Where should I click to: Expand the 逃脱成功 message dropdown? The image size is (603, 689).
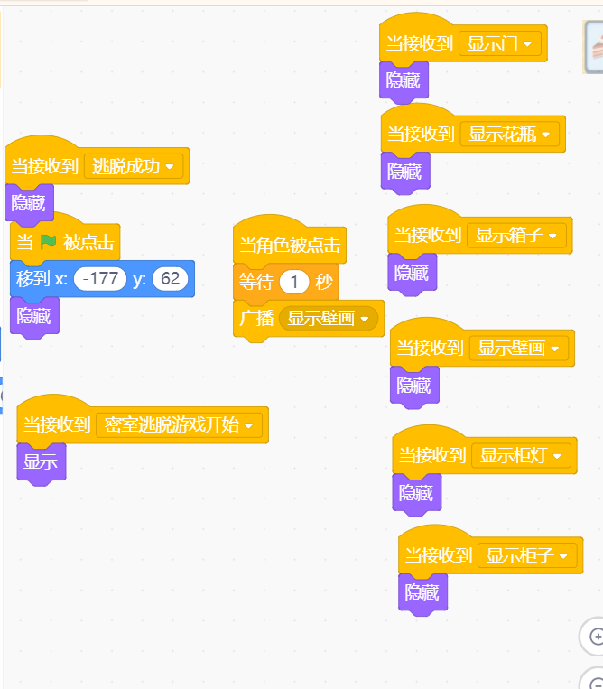134,166
